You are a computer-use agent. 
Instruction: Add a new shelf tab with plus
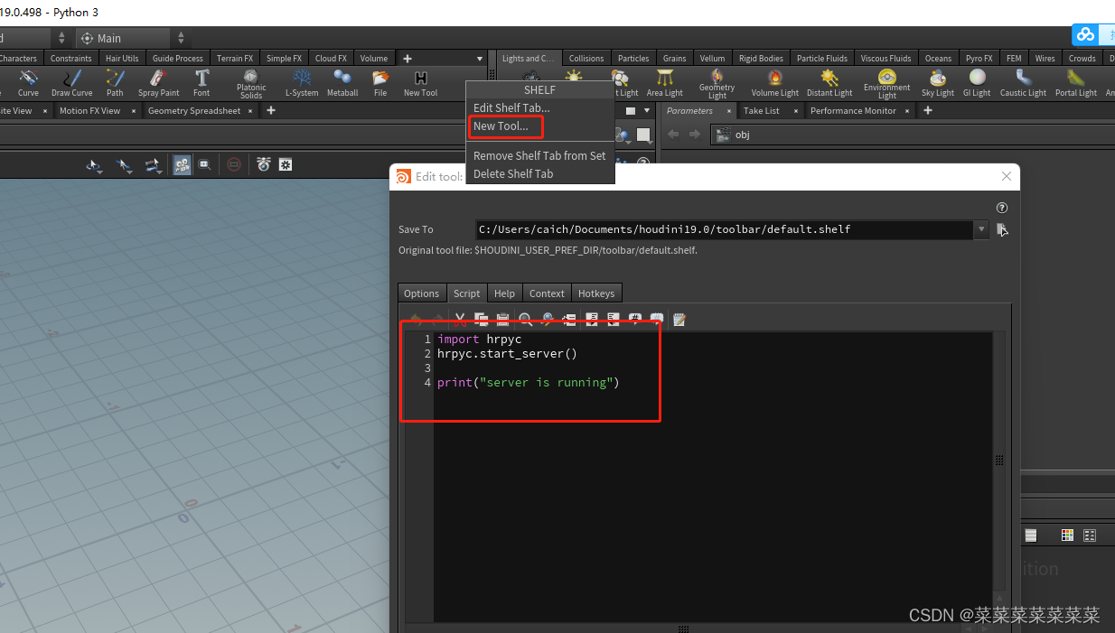[408, 59]
